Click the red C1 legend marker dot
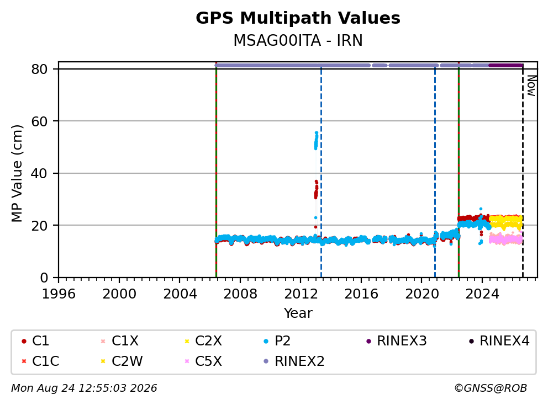This screenshot has height=405, width=548. 24,341
